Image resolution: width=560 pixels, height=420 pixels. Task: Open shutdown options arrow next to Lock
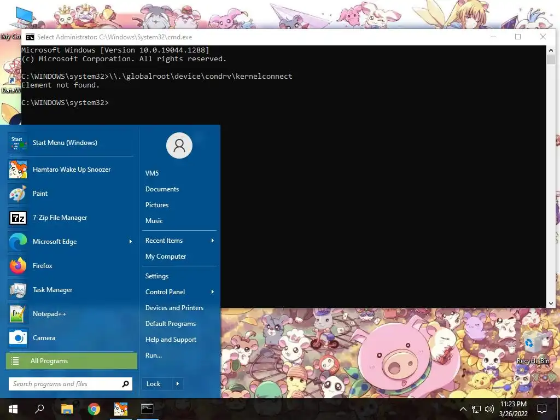[178, 384]
